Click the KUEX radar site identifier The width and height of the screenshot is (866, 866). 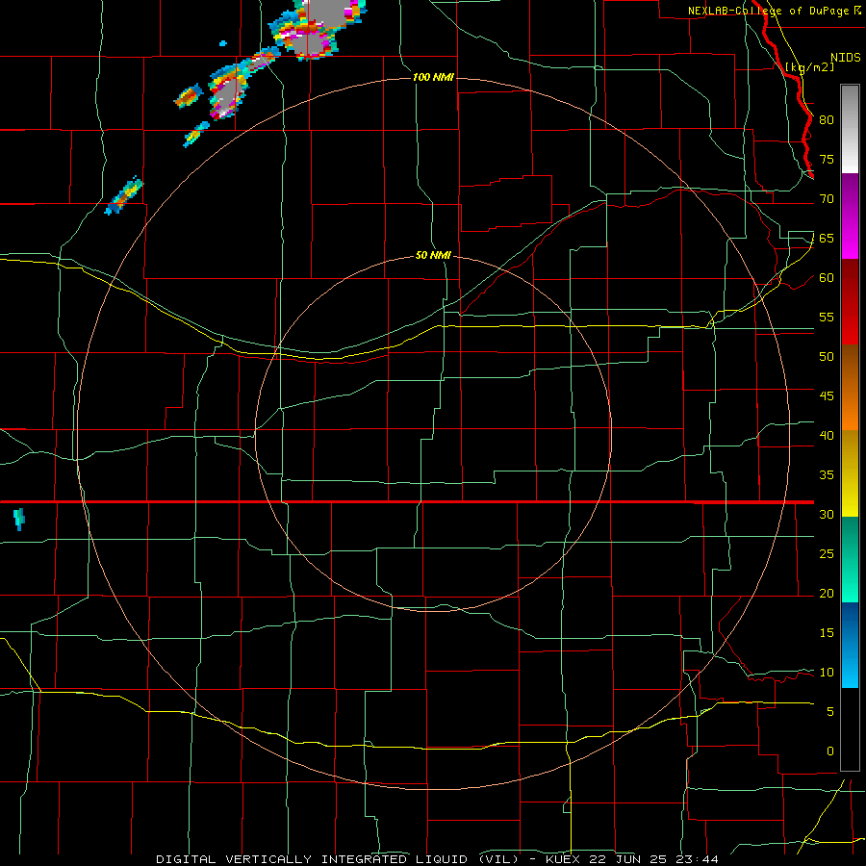(564, 859)
